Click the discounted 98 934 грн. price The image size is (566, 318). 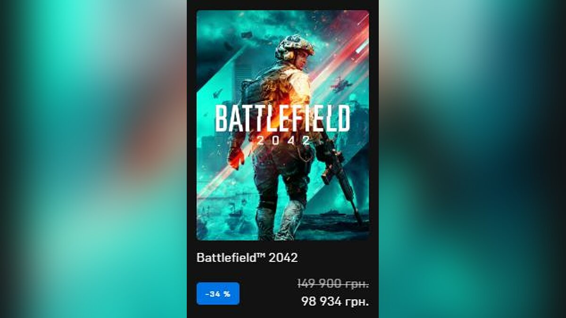[x=335, y=302]
